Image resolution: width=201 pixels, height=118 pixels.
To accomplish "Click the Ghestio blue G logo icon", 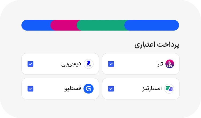I will coord(88,88).
